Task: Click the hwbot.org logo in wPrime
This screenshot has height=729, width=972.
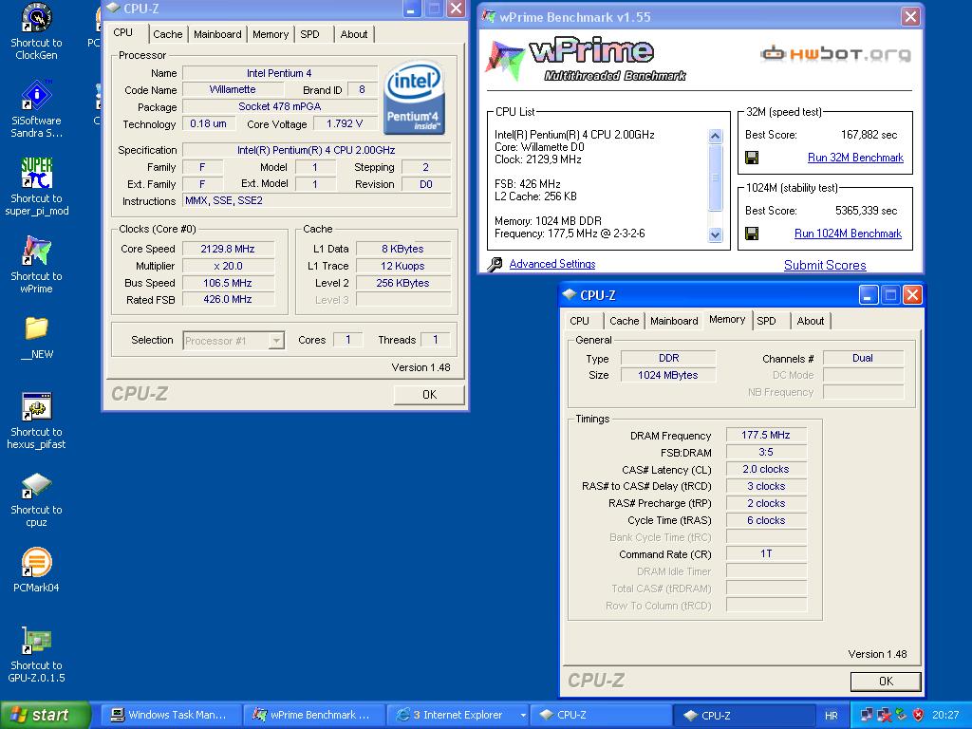Action: (x=835, y=54)
